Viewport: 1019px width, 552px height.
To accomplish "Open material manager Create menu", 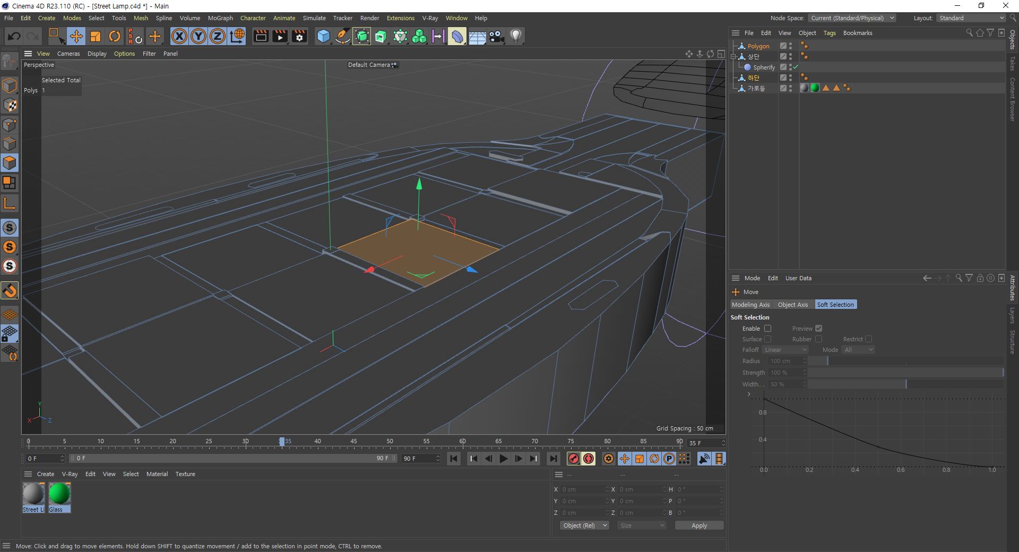I will coord(46,474).
